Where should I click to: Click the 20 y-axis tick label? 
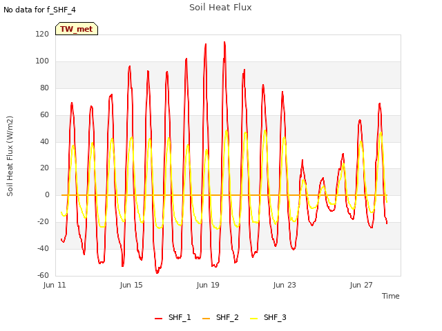[x=44, y=168]
